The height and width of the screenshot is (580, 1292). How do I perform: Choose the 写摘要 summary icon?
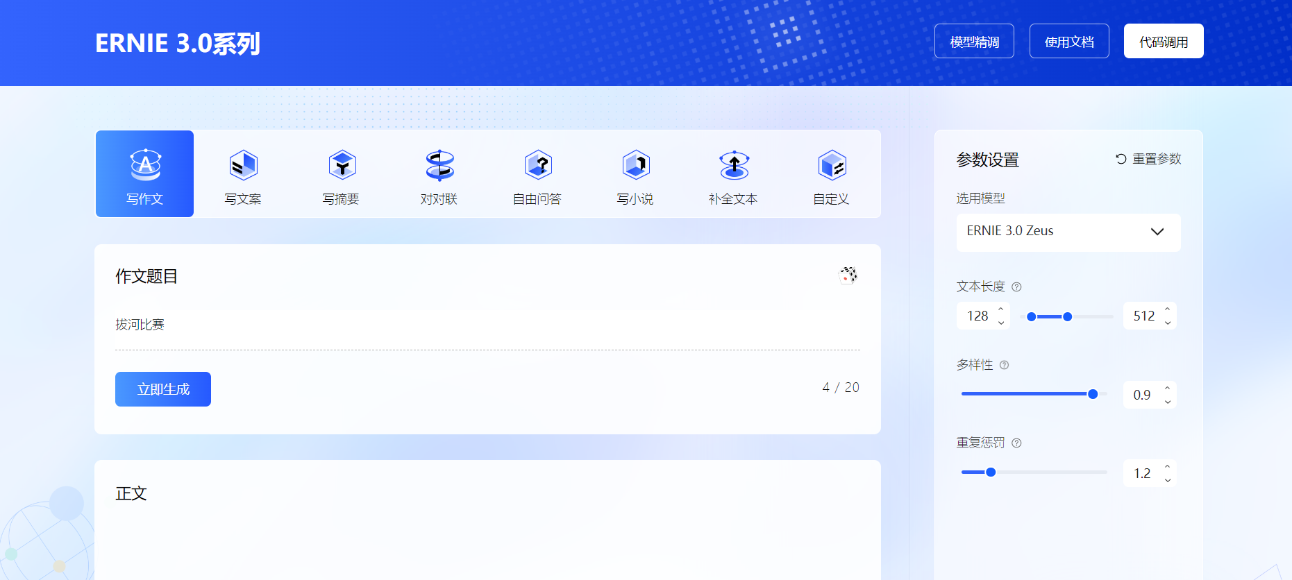tap(342, 165)
